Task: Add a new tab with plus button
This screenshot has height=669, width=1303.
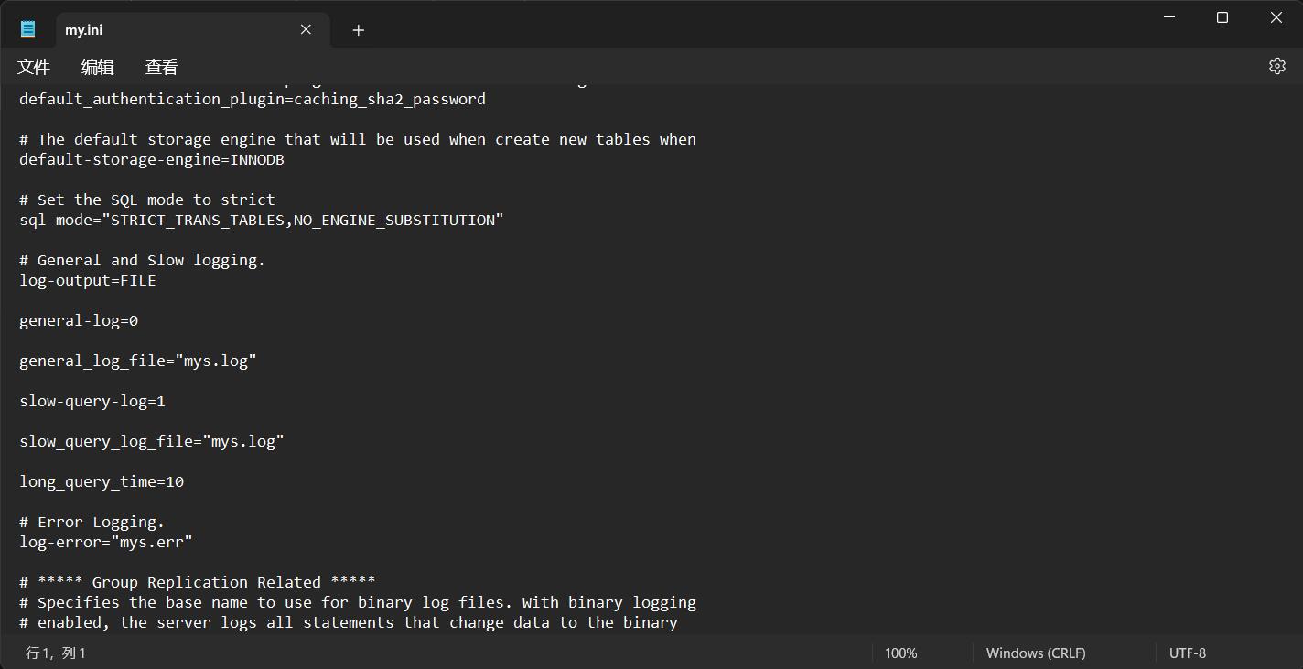Action: pos(359,30)
